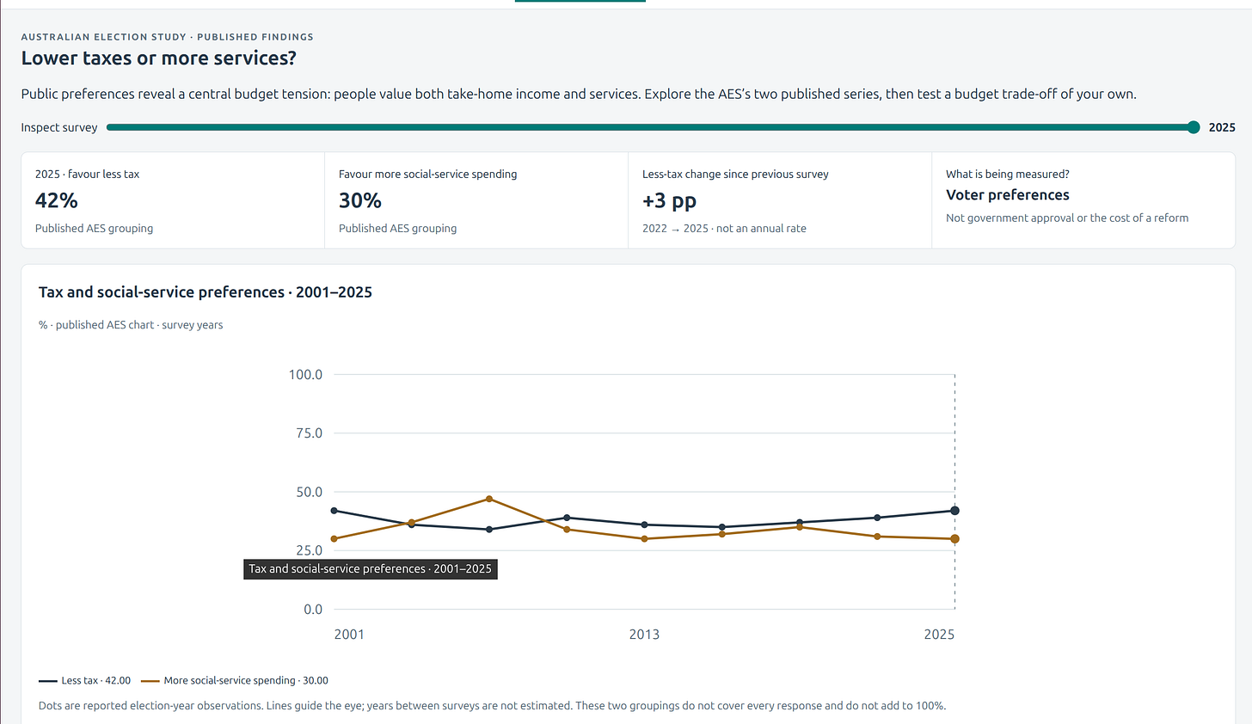Click 'Not government approval or the cost of a reform'
1252x724 pixels.
[1067, 218]
